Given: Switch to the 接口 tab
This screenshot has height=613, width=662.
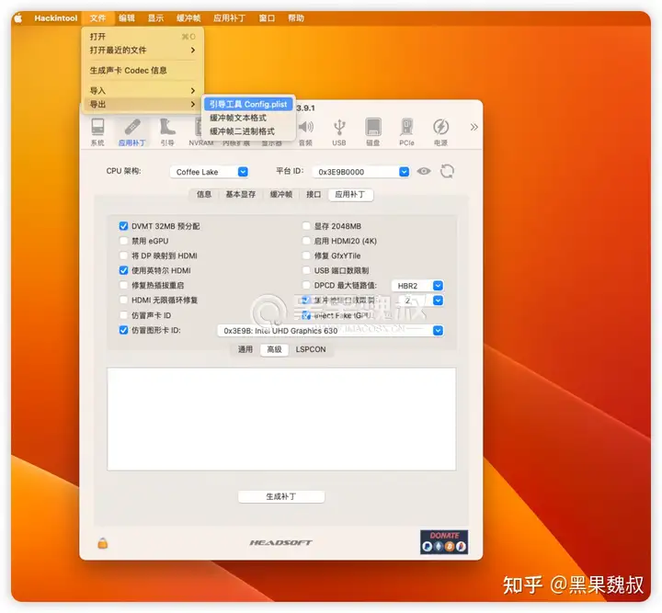Looking at the screenshot, I should [x=314, y=195].
